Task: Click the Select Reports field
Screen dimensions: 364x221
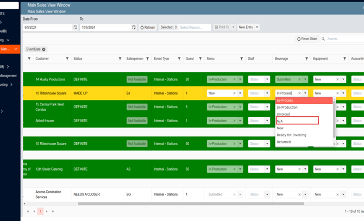Action: (x=194, y=27)
